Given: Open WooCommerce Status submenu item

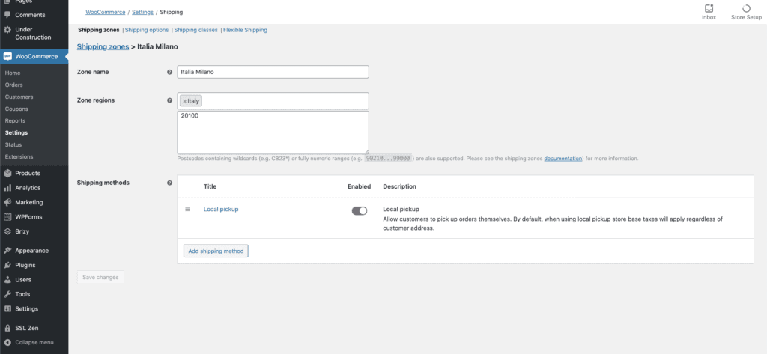Looking at the screenshot, I should pos(13,144).
